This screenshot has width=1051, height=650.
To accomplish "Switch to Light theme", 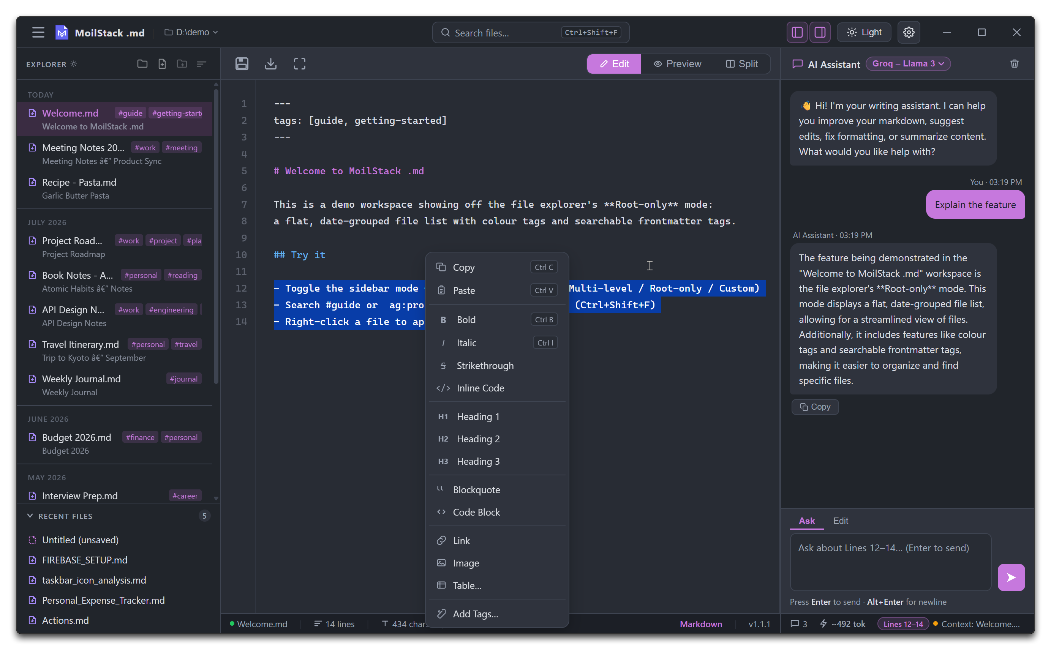I will (x=863, y=32).
